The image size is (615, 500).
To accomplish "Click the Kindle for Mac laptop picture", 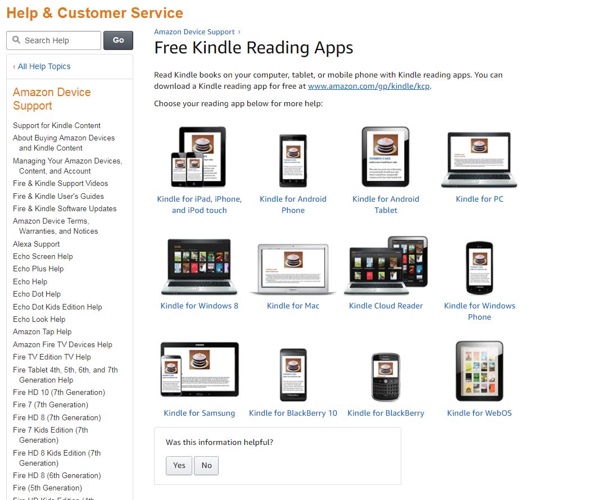I will [293, 269].
